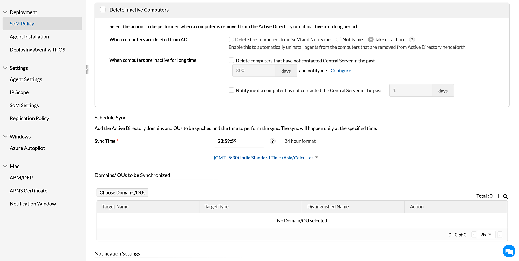
Task: Click the Target Type column header
Action: 250,207
